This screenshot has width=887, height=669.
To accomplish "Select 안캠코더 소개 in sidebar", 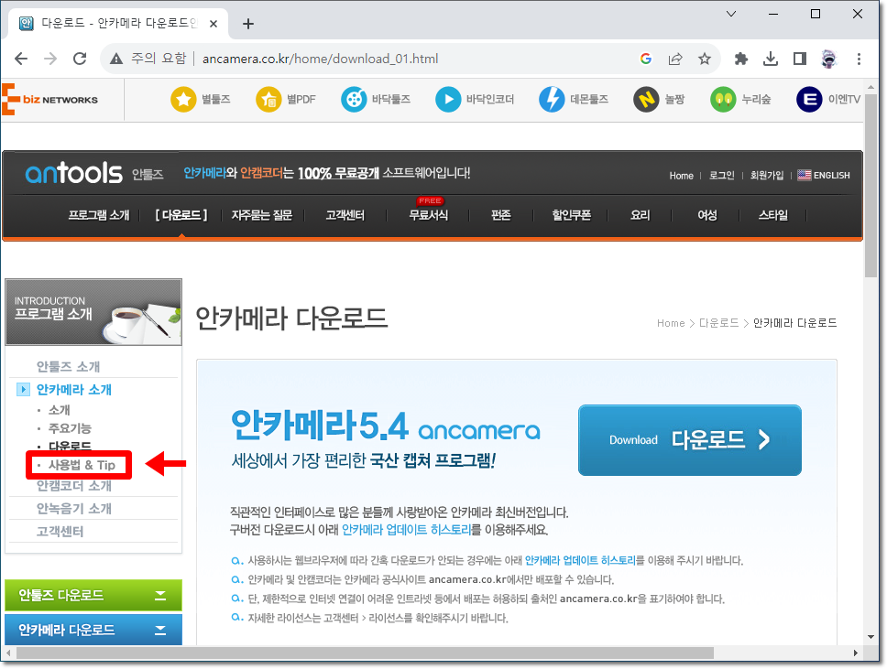I will click(74, 486).
